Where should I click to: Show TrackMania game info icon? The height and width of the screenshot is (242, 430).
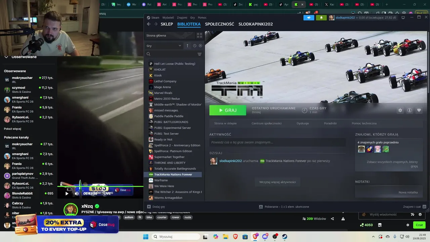coord(410,110)
